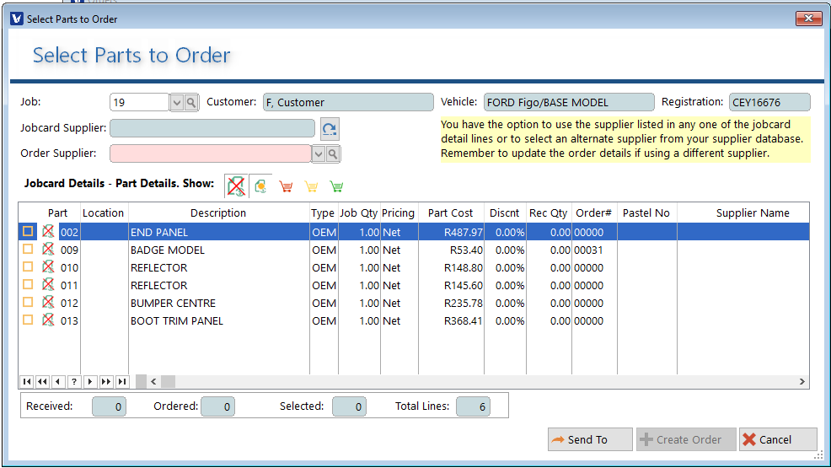This screenshot has width=831, height=468.
Task: Open the Order Supplier dropdown arrow
Action: 319,153
